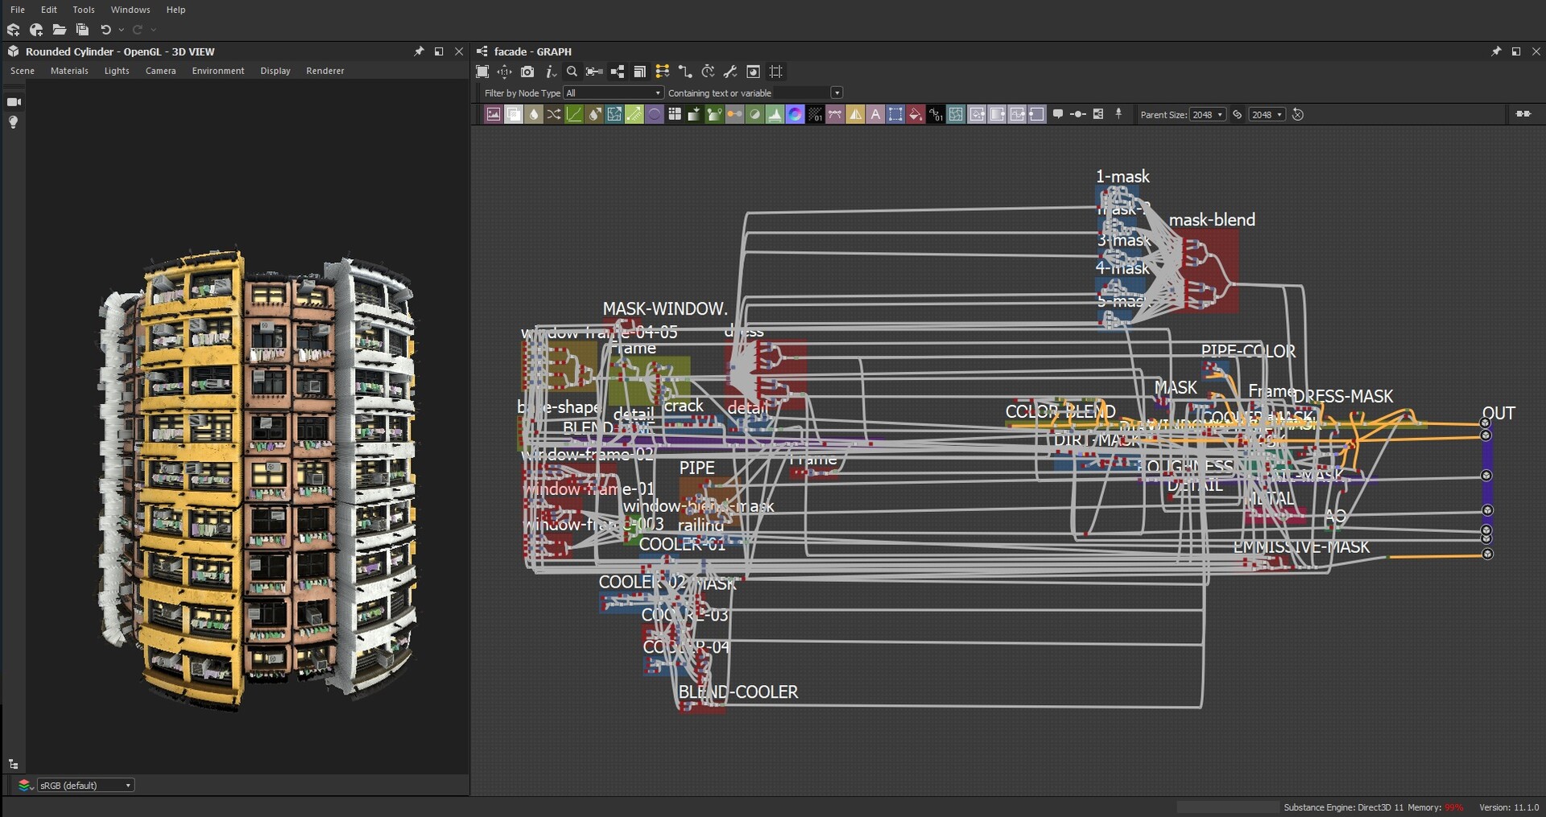Insert a comment using the speech bubble icon
This screenshot has width=1546, height=817.
(x=1057, y=114)
